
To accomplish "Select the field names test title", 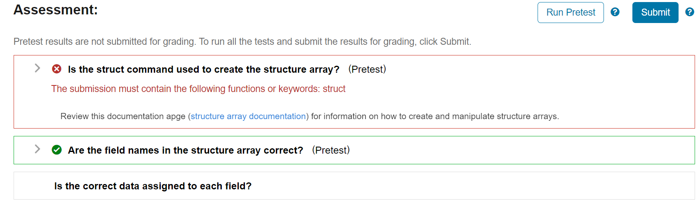I will [x=185, y=150].
